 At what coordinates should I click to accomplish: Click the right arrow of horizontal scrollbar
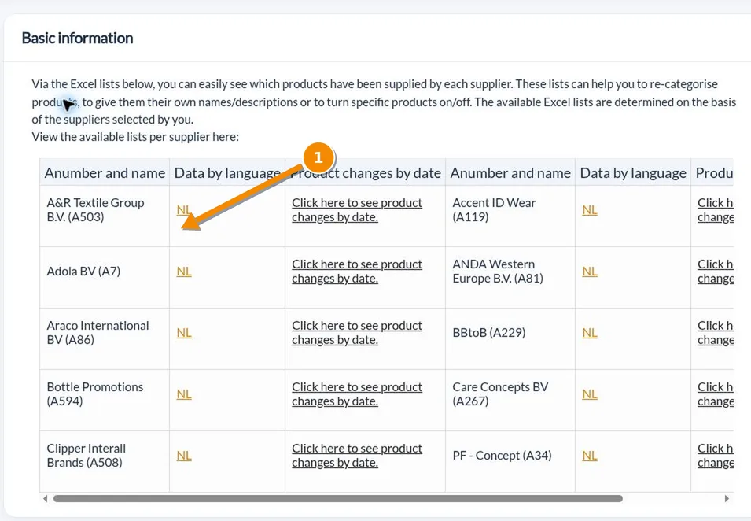click(x=727, y=498)
